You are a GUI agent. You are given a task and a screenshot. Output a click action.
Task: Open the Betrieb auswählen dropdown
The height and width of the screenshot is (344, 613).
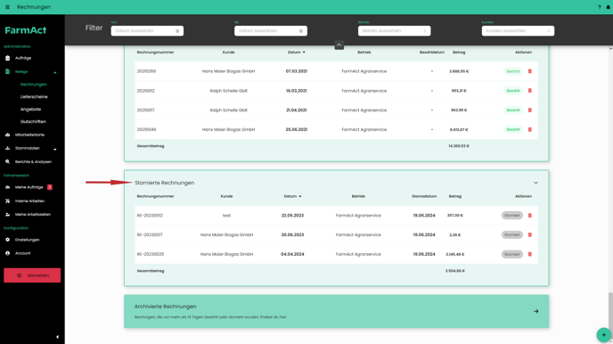(x=394, y=31)
